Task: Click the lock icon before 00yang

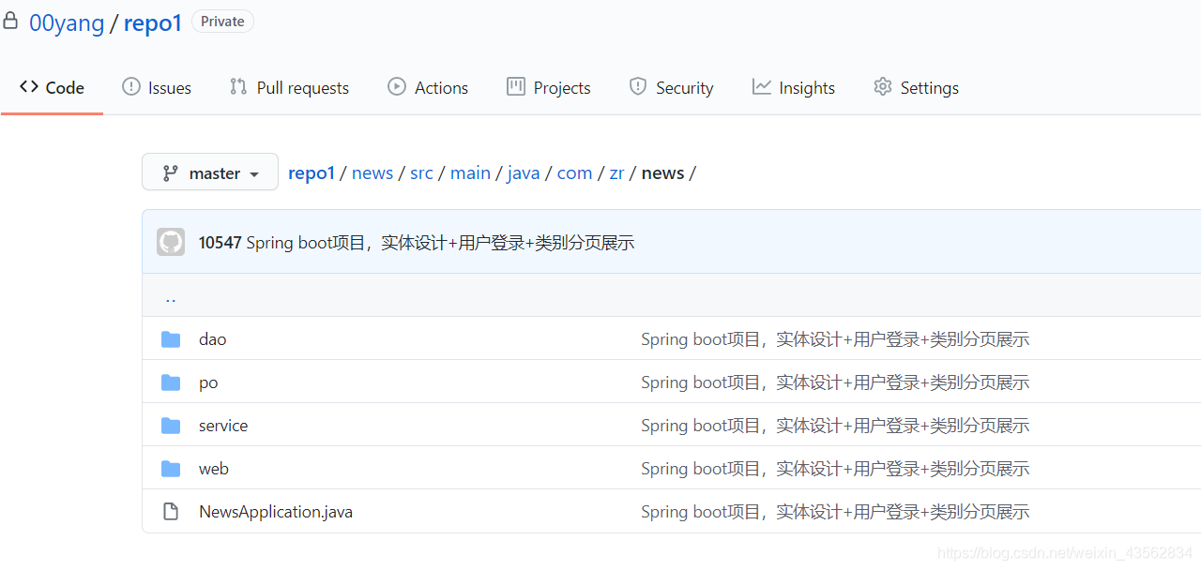Action: point(10,19)
